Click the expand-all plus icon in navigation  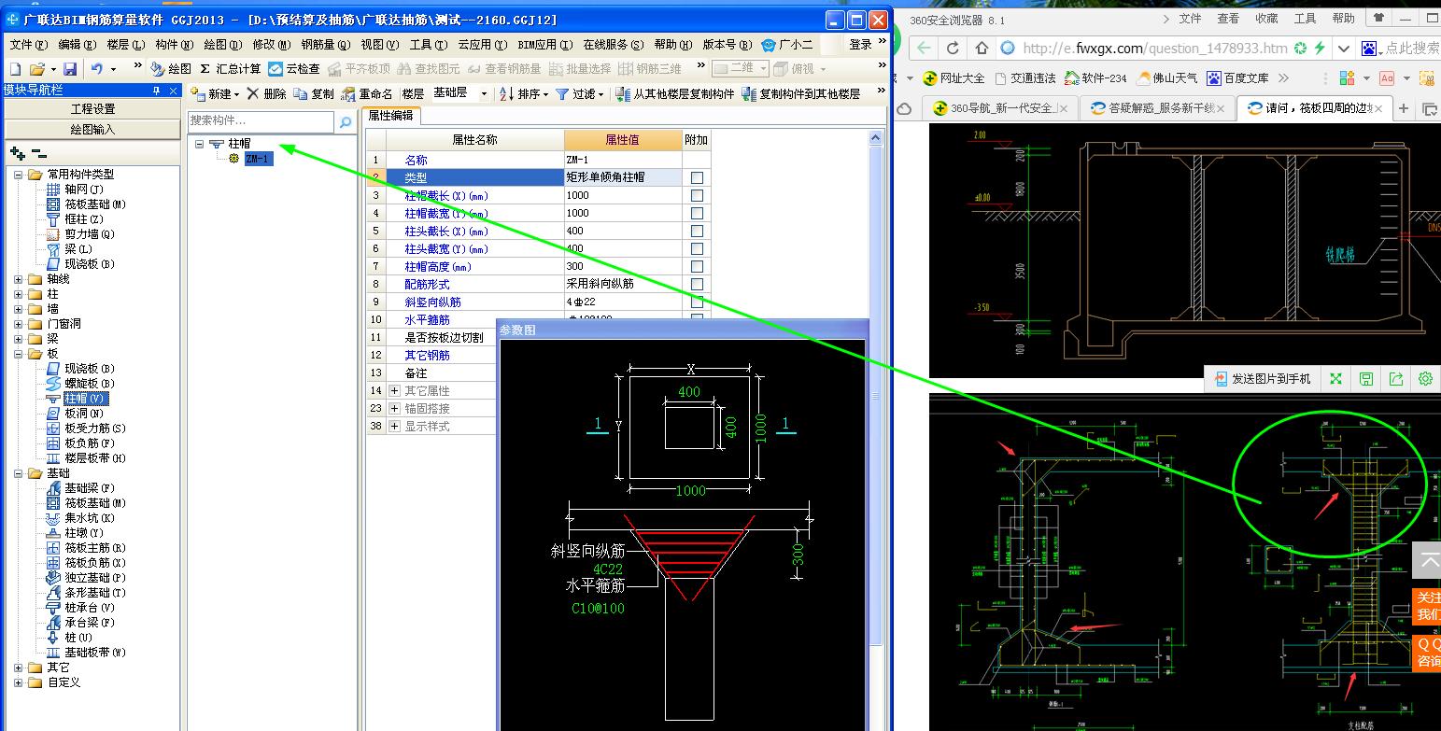17,153
